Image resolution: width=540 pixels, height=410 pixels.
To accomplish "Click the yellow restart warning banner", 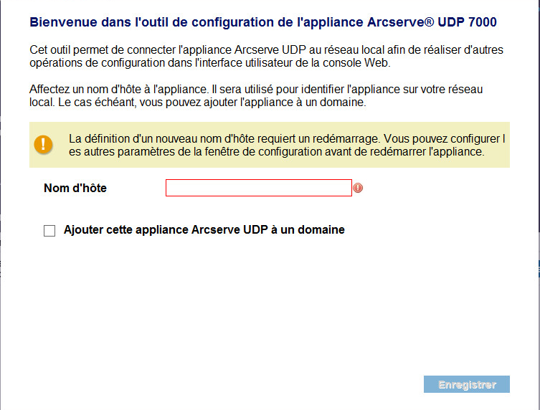I will pyautogui.click(x=270, y=145).
